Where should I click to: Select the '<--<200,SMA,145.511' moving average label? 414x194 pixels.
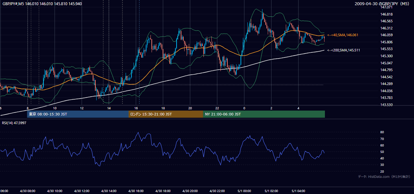pos(343,50)
